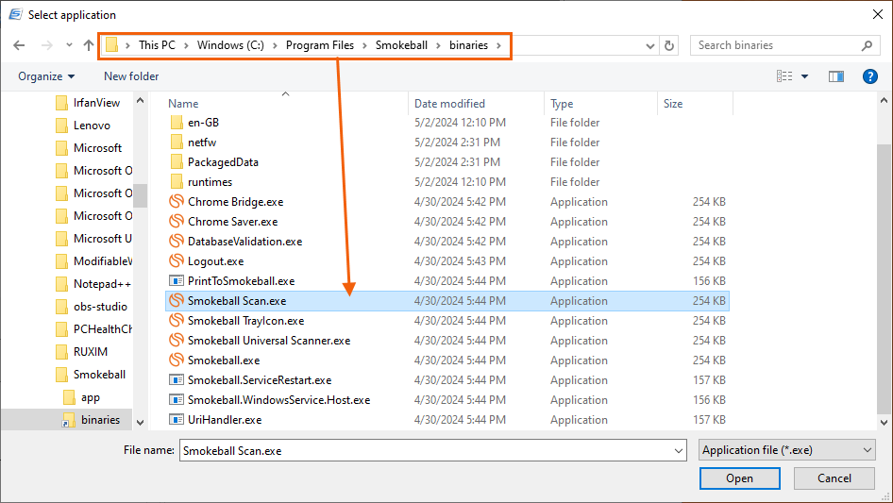The width and height of the screenshot is (893, 503).
Task: Click 'Program Files' breadcrumb
Action: (319, 45)
